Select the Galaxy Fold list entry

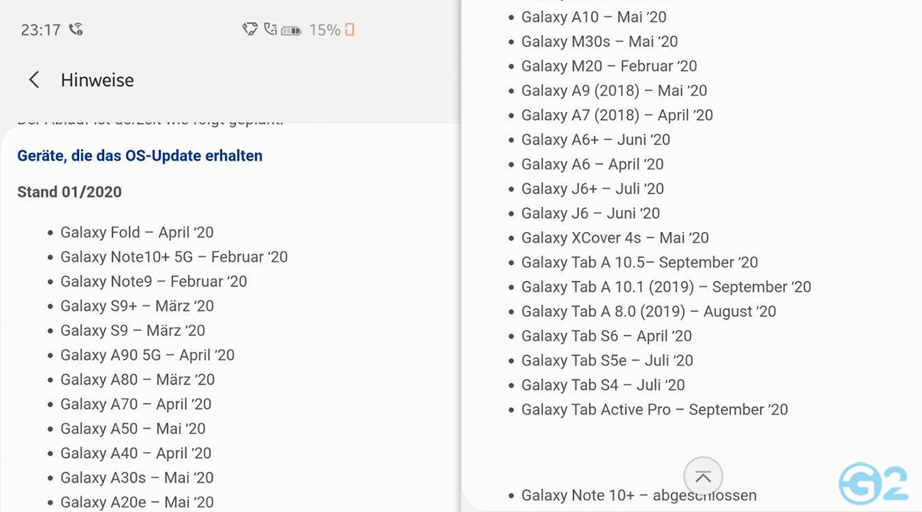pyautogui.click(x=136, y=232)
